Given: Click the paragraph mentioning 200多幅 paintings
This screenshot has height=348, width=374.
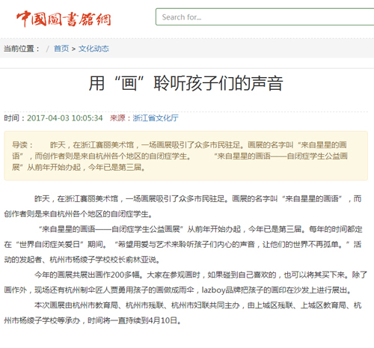Looking at the screenshot, I should [x=186, y=282].
